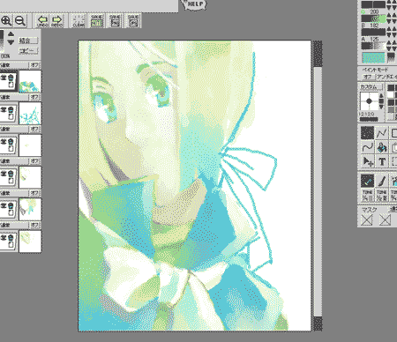This screenshot has width=397, height=342.
Task: Decrease brush size with the small down arrow
Action: [x=381, y=106]
